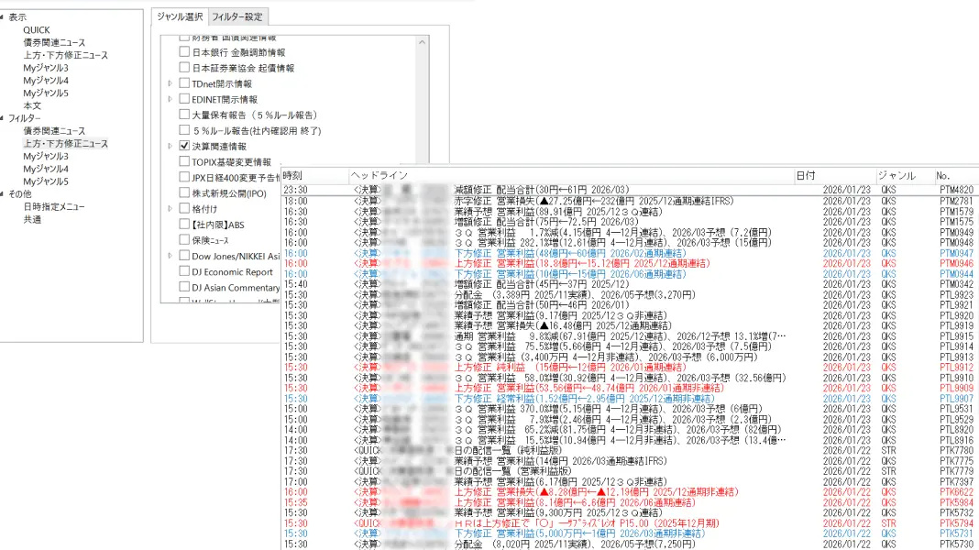Expand the 決算関連情報 node arrow
979x550 pixels.
point(170,146)
